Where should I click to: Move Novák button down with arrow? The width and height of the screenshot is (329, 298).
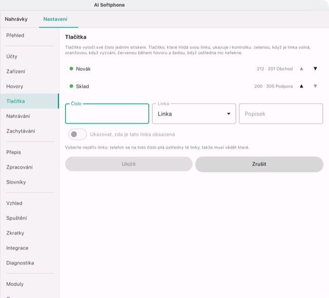315,69
